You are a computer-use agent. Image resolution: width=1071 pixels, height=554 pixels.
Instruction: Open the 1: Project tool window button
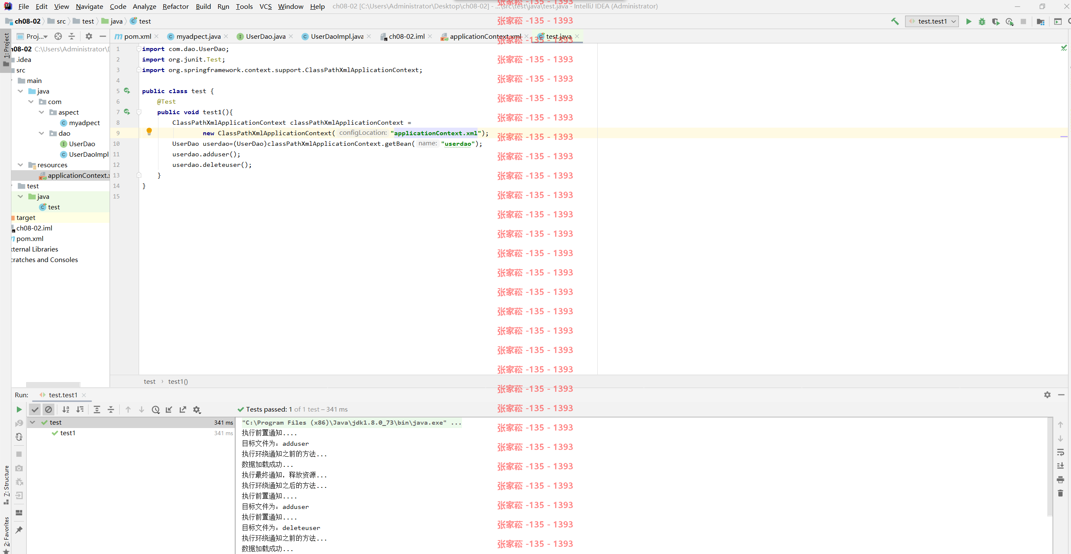click(x=6, y=50)
